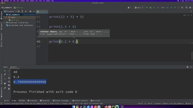The height and width of the screenshot is (108, 193).
Task: Expand External Libraries node
Action: pos(4,23)
